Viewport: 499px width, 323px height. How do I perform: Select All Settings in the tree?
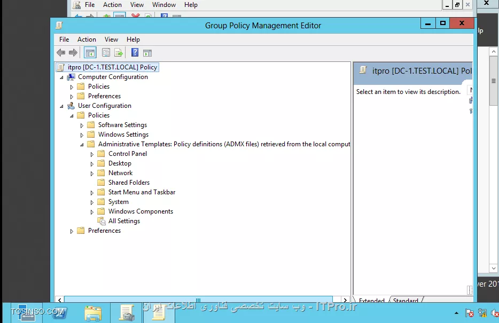(124, 221)
